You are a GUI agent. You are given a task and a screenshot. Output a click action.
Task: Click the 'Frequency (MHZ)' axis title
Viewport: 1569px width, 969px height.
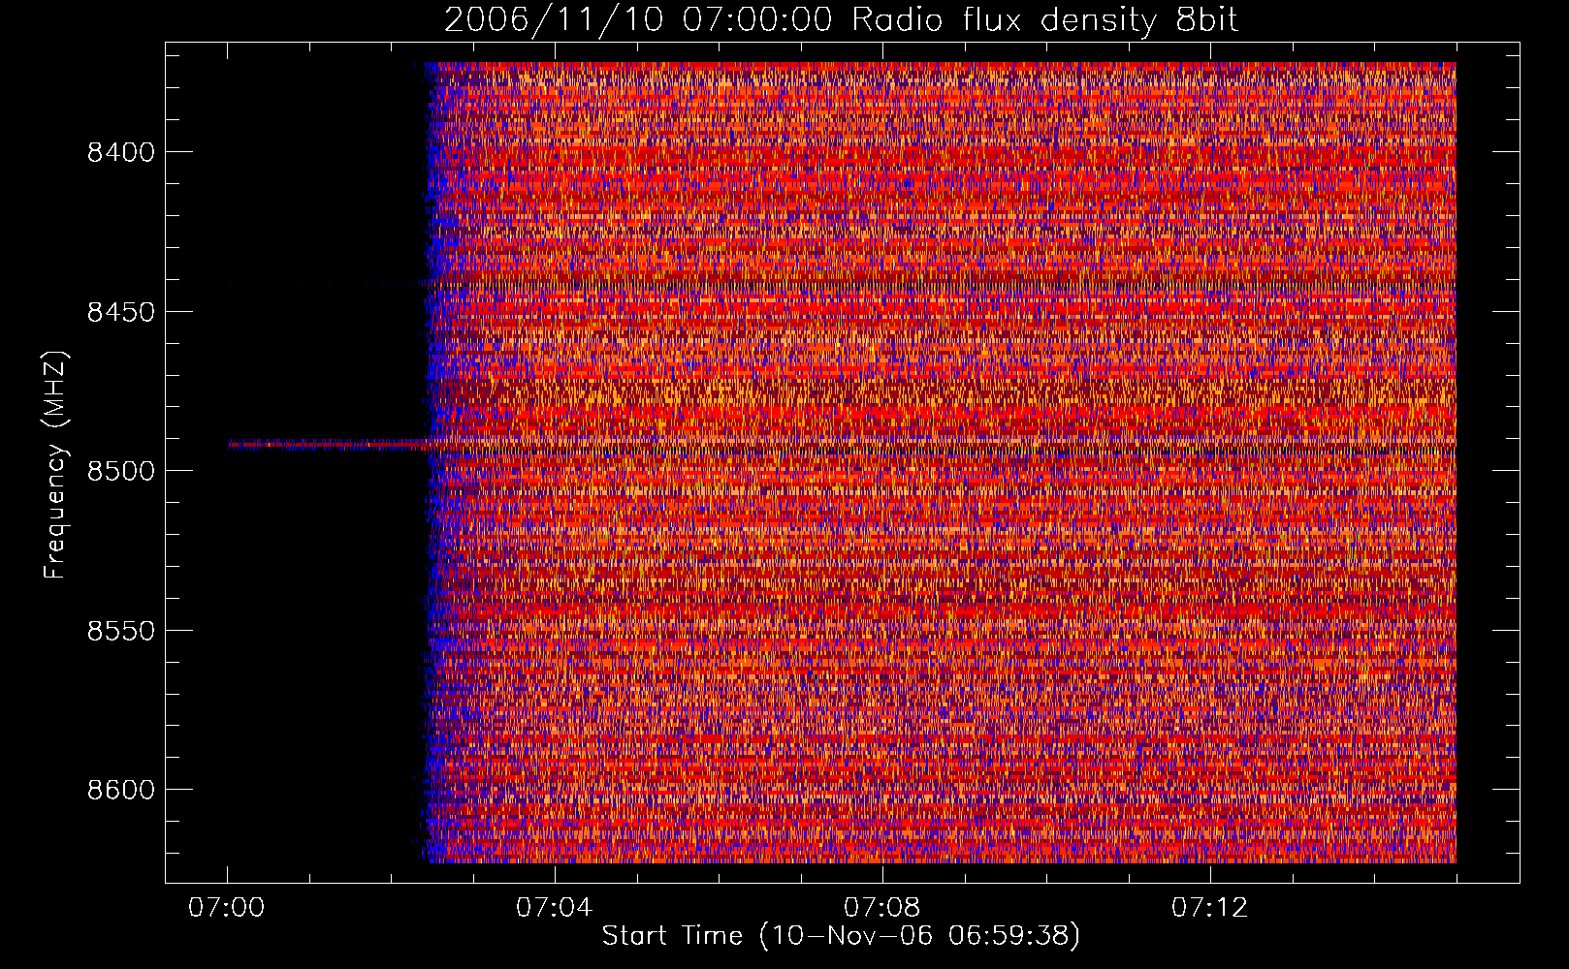point(55,464)
